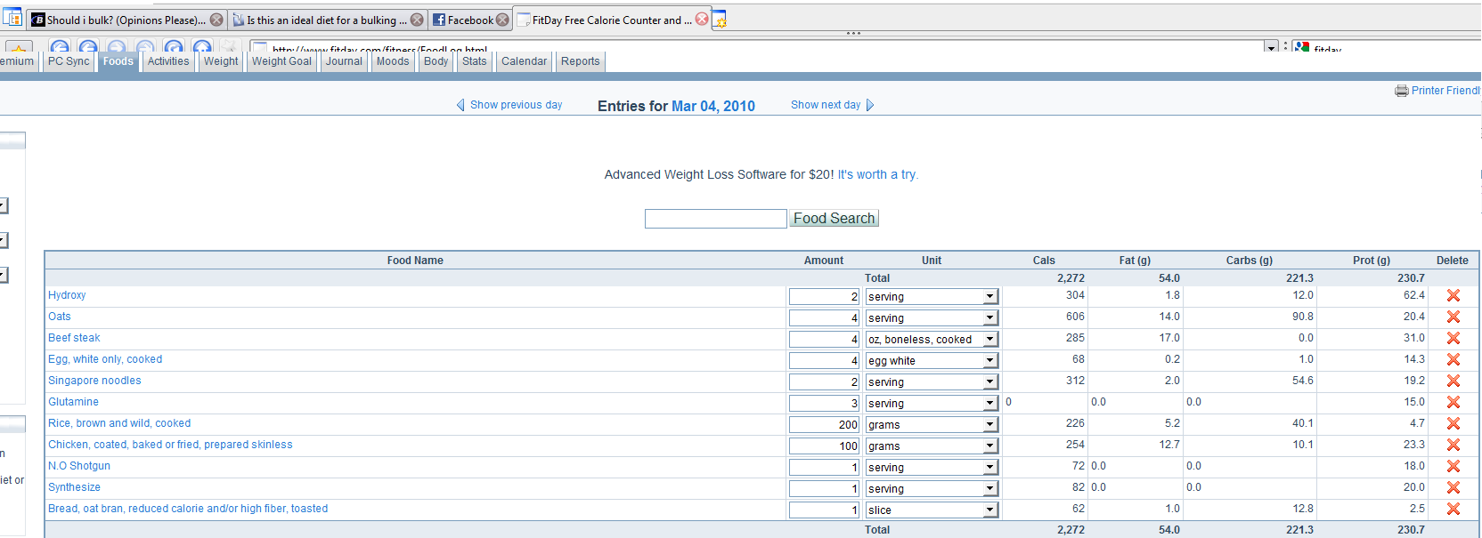Open the Singapore noodles food link
The image size is (1482, 538).
tap(94, 381)
